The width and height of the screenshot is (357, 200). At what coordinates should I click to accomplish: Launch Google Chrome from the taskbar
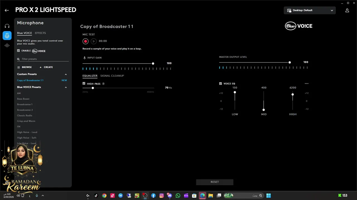coord(104,196)
